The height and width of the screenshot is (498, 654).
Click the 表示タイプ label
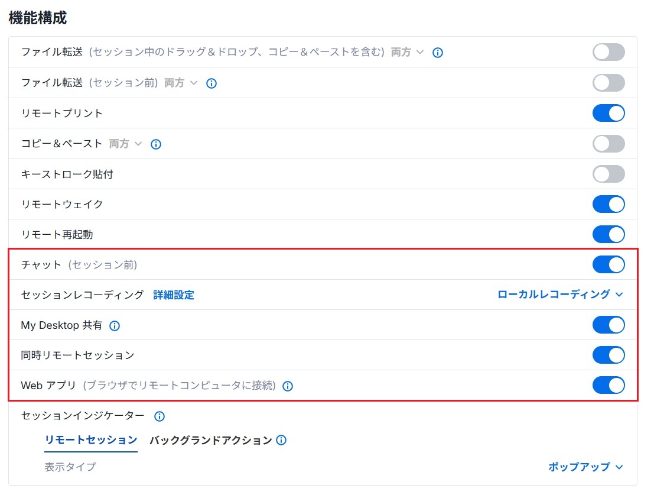[70, 467]
